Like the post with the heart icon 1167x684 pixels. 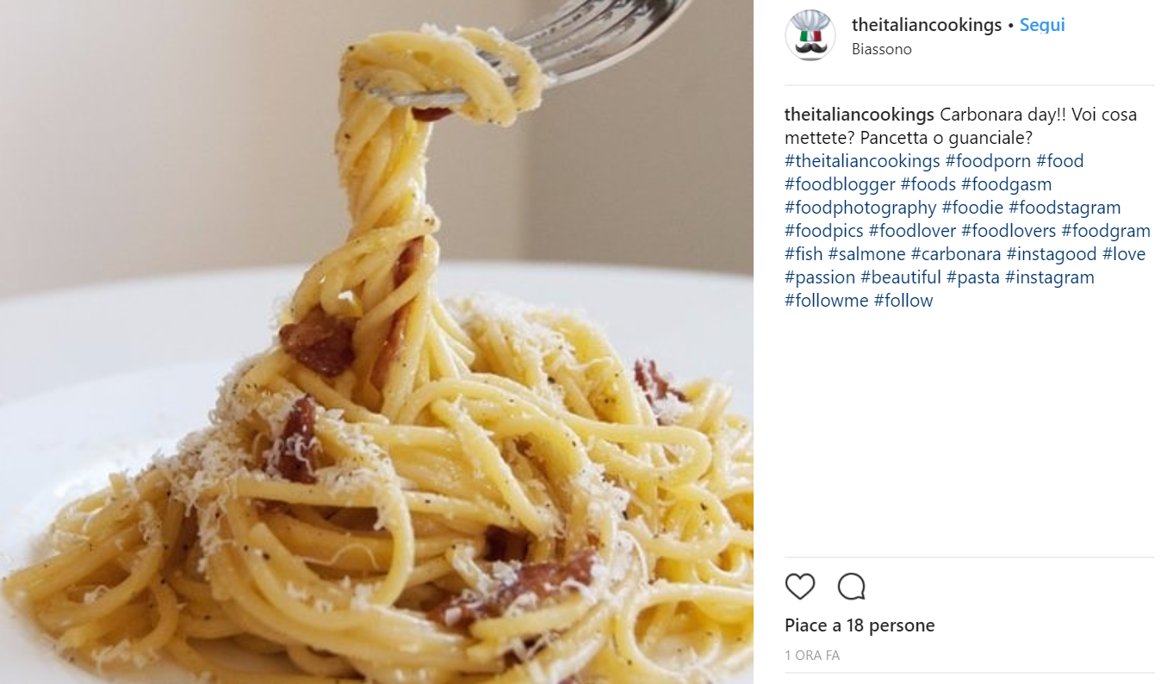click(x=800, y=587)
